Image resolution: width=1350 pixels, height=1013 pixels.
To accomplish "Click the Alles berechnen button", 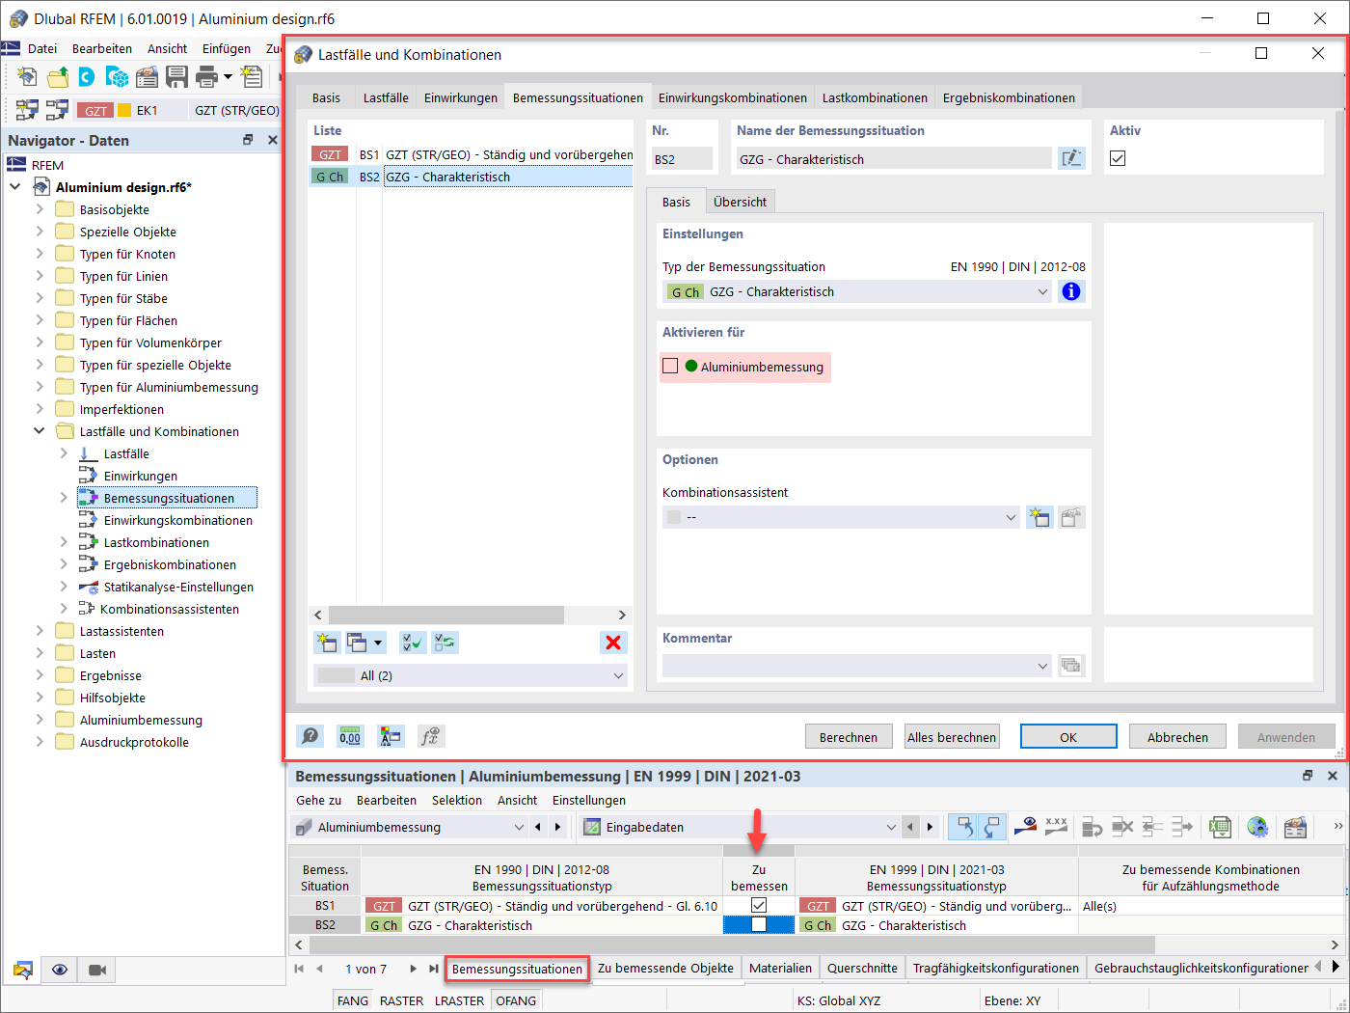I will click(952, 736).
